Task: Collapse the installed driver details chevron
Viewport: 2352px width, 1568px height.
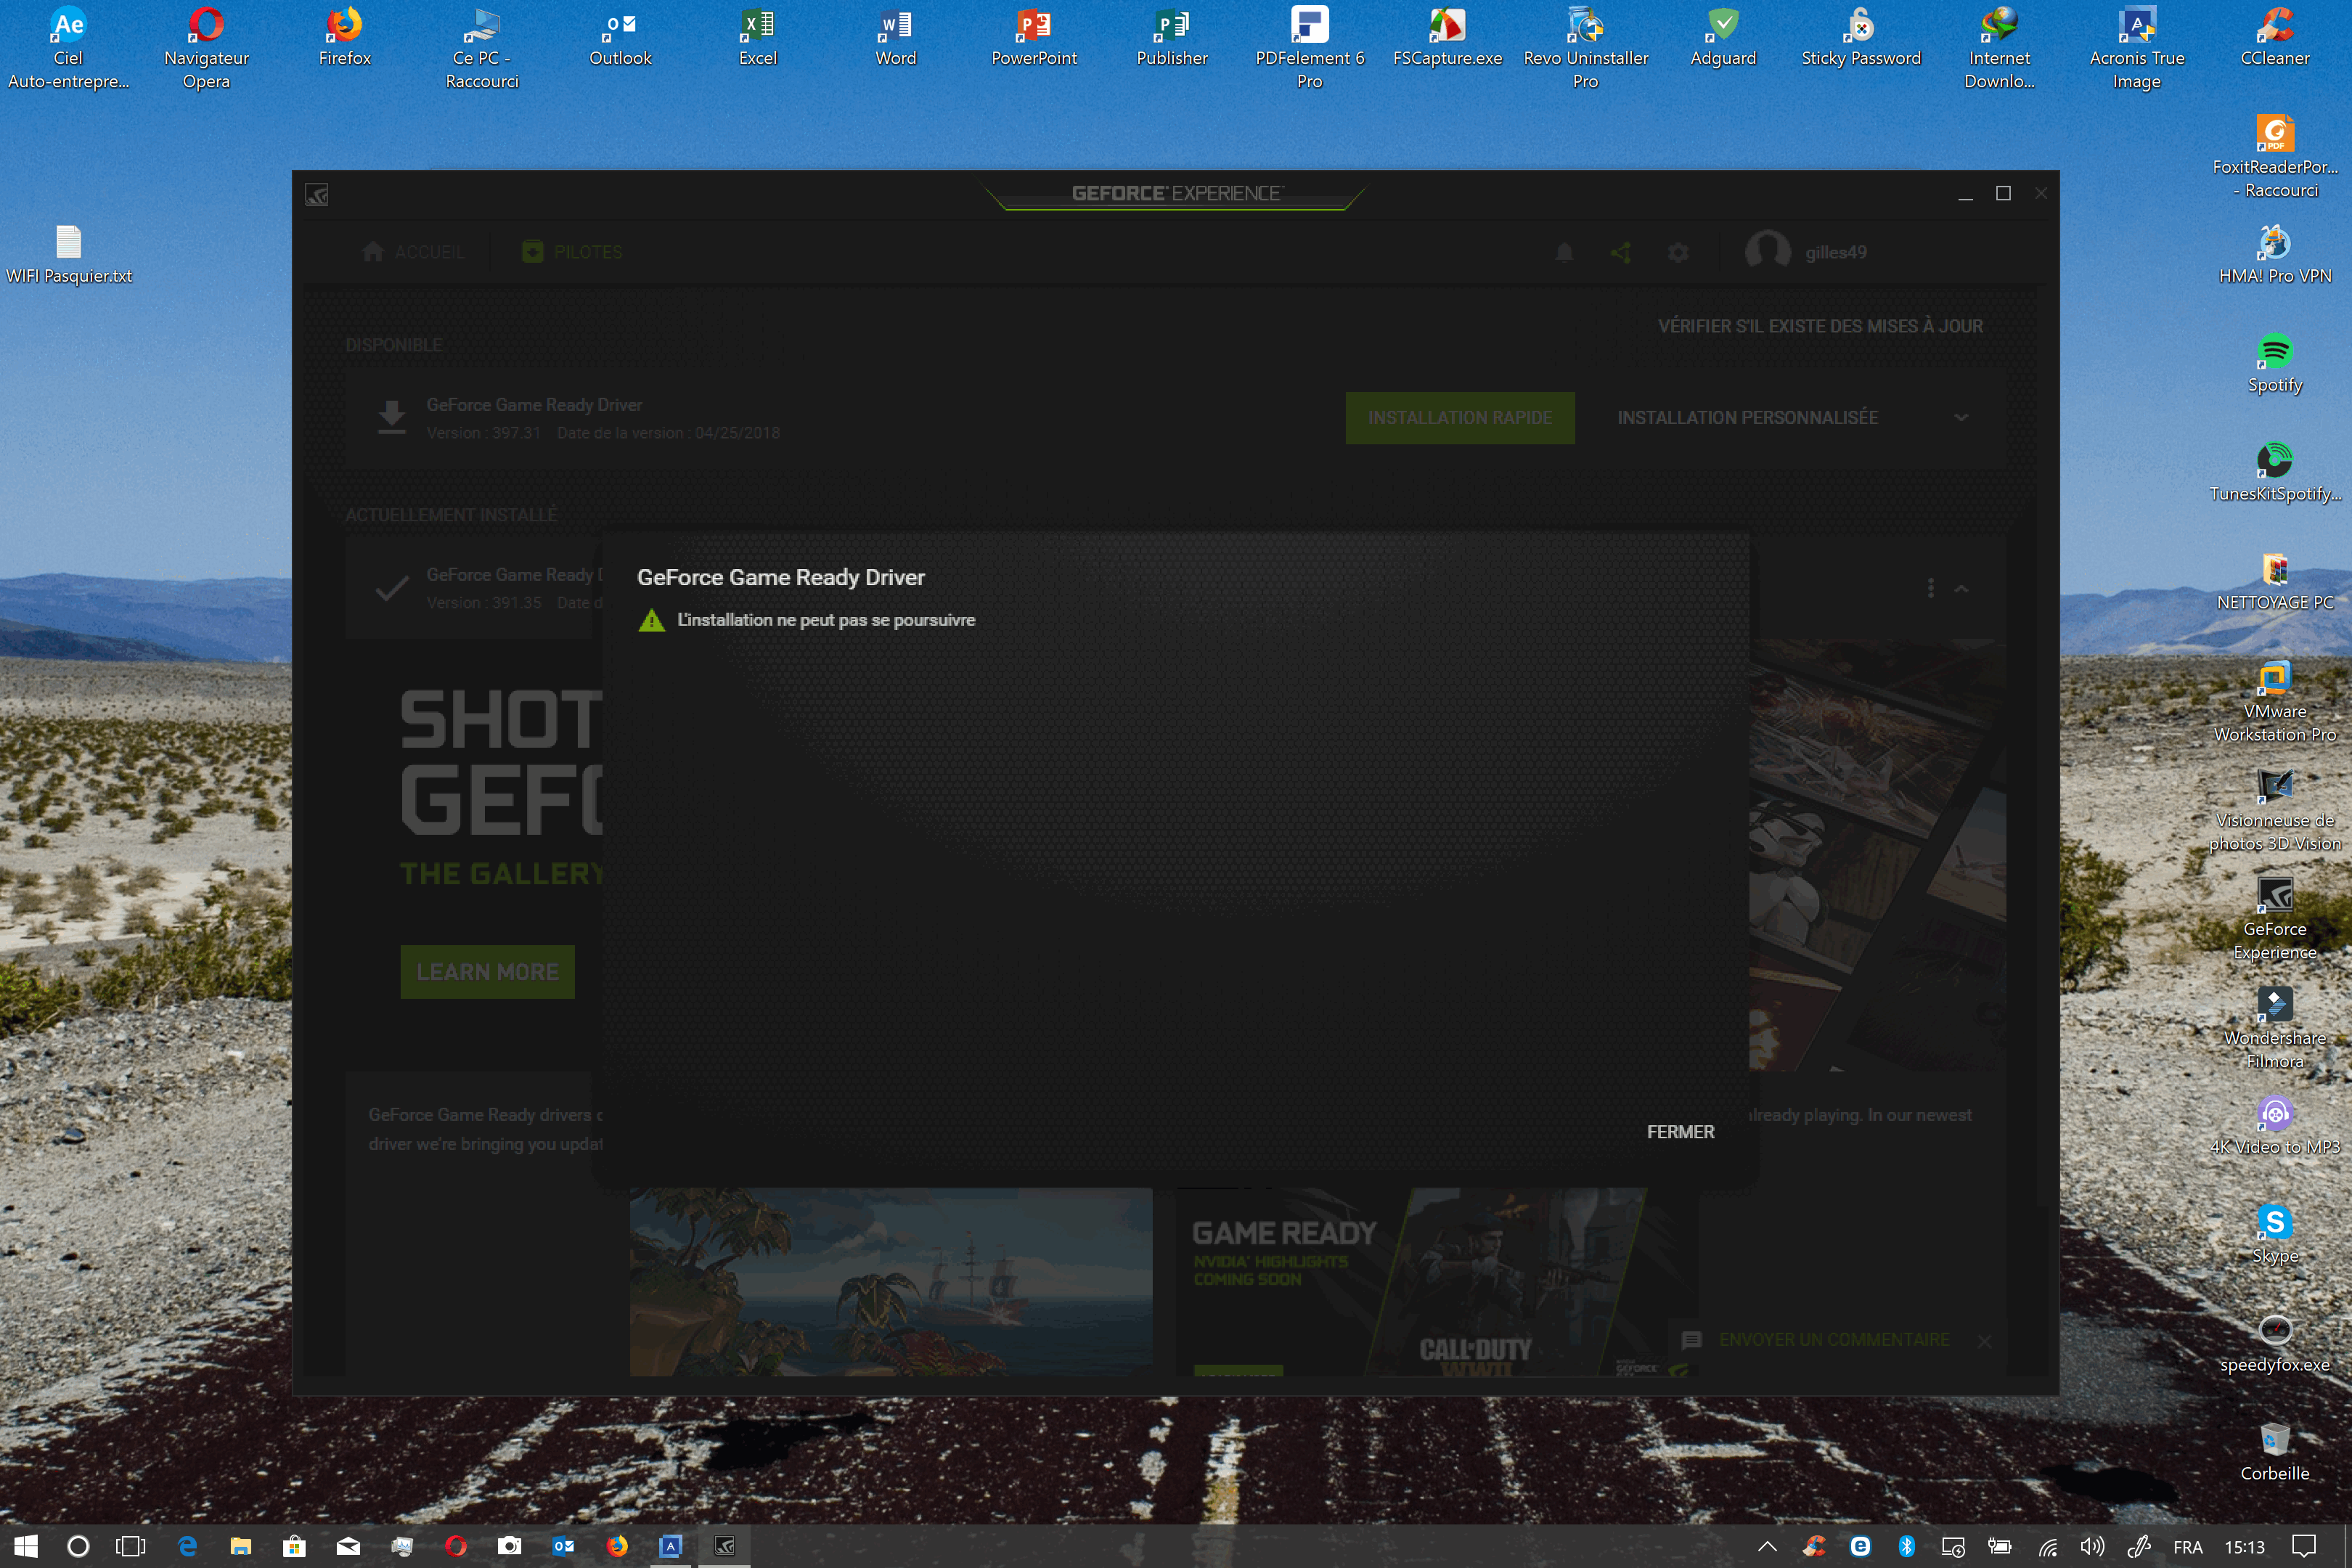Action: pos(1961,589)
